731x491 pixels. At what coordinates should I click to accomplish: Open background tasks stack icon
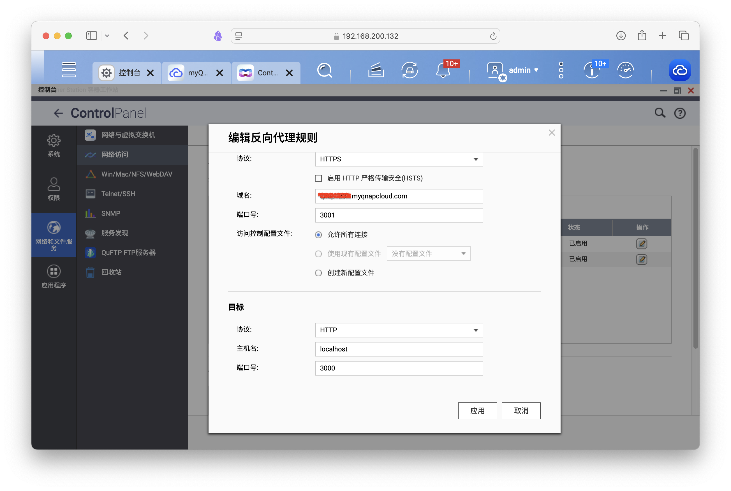pyautogui.click(x=376, y=70)
